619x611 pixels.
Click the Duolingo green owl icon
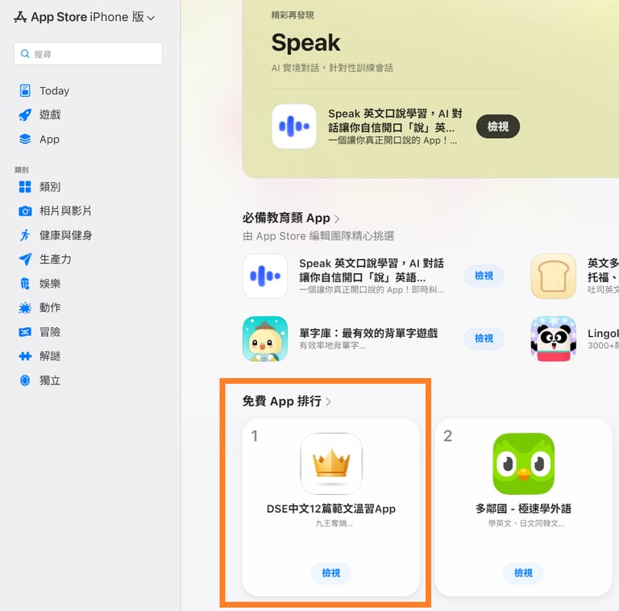pyautogui.click(x=523, y=463)
